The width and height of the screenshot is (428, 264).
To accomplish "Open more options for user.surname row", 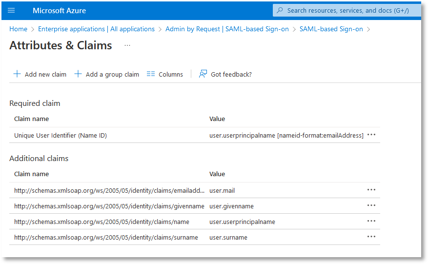I will pyautogui.click(x=371, y=237).
